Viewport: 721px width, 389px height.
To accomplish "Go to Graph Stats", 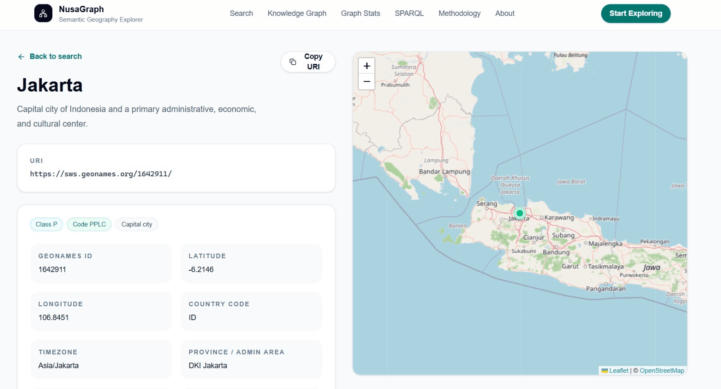I will point(360,13).
